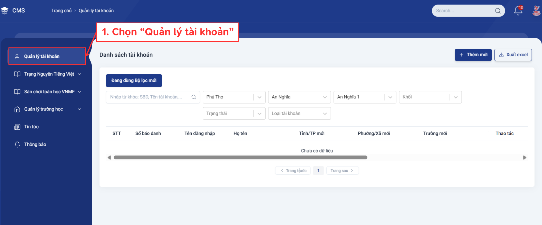Go to Trang chủ breadcrumb
The height and width of the screenshot is (225, 542).
(62, 11)
